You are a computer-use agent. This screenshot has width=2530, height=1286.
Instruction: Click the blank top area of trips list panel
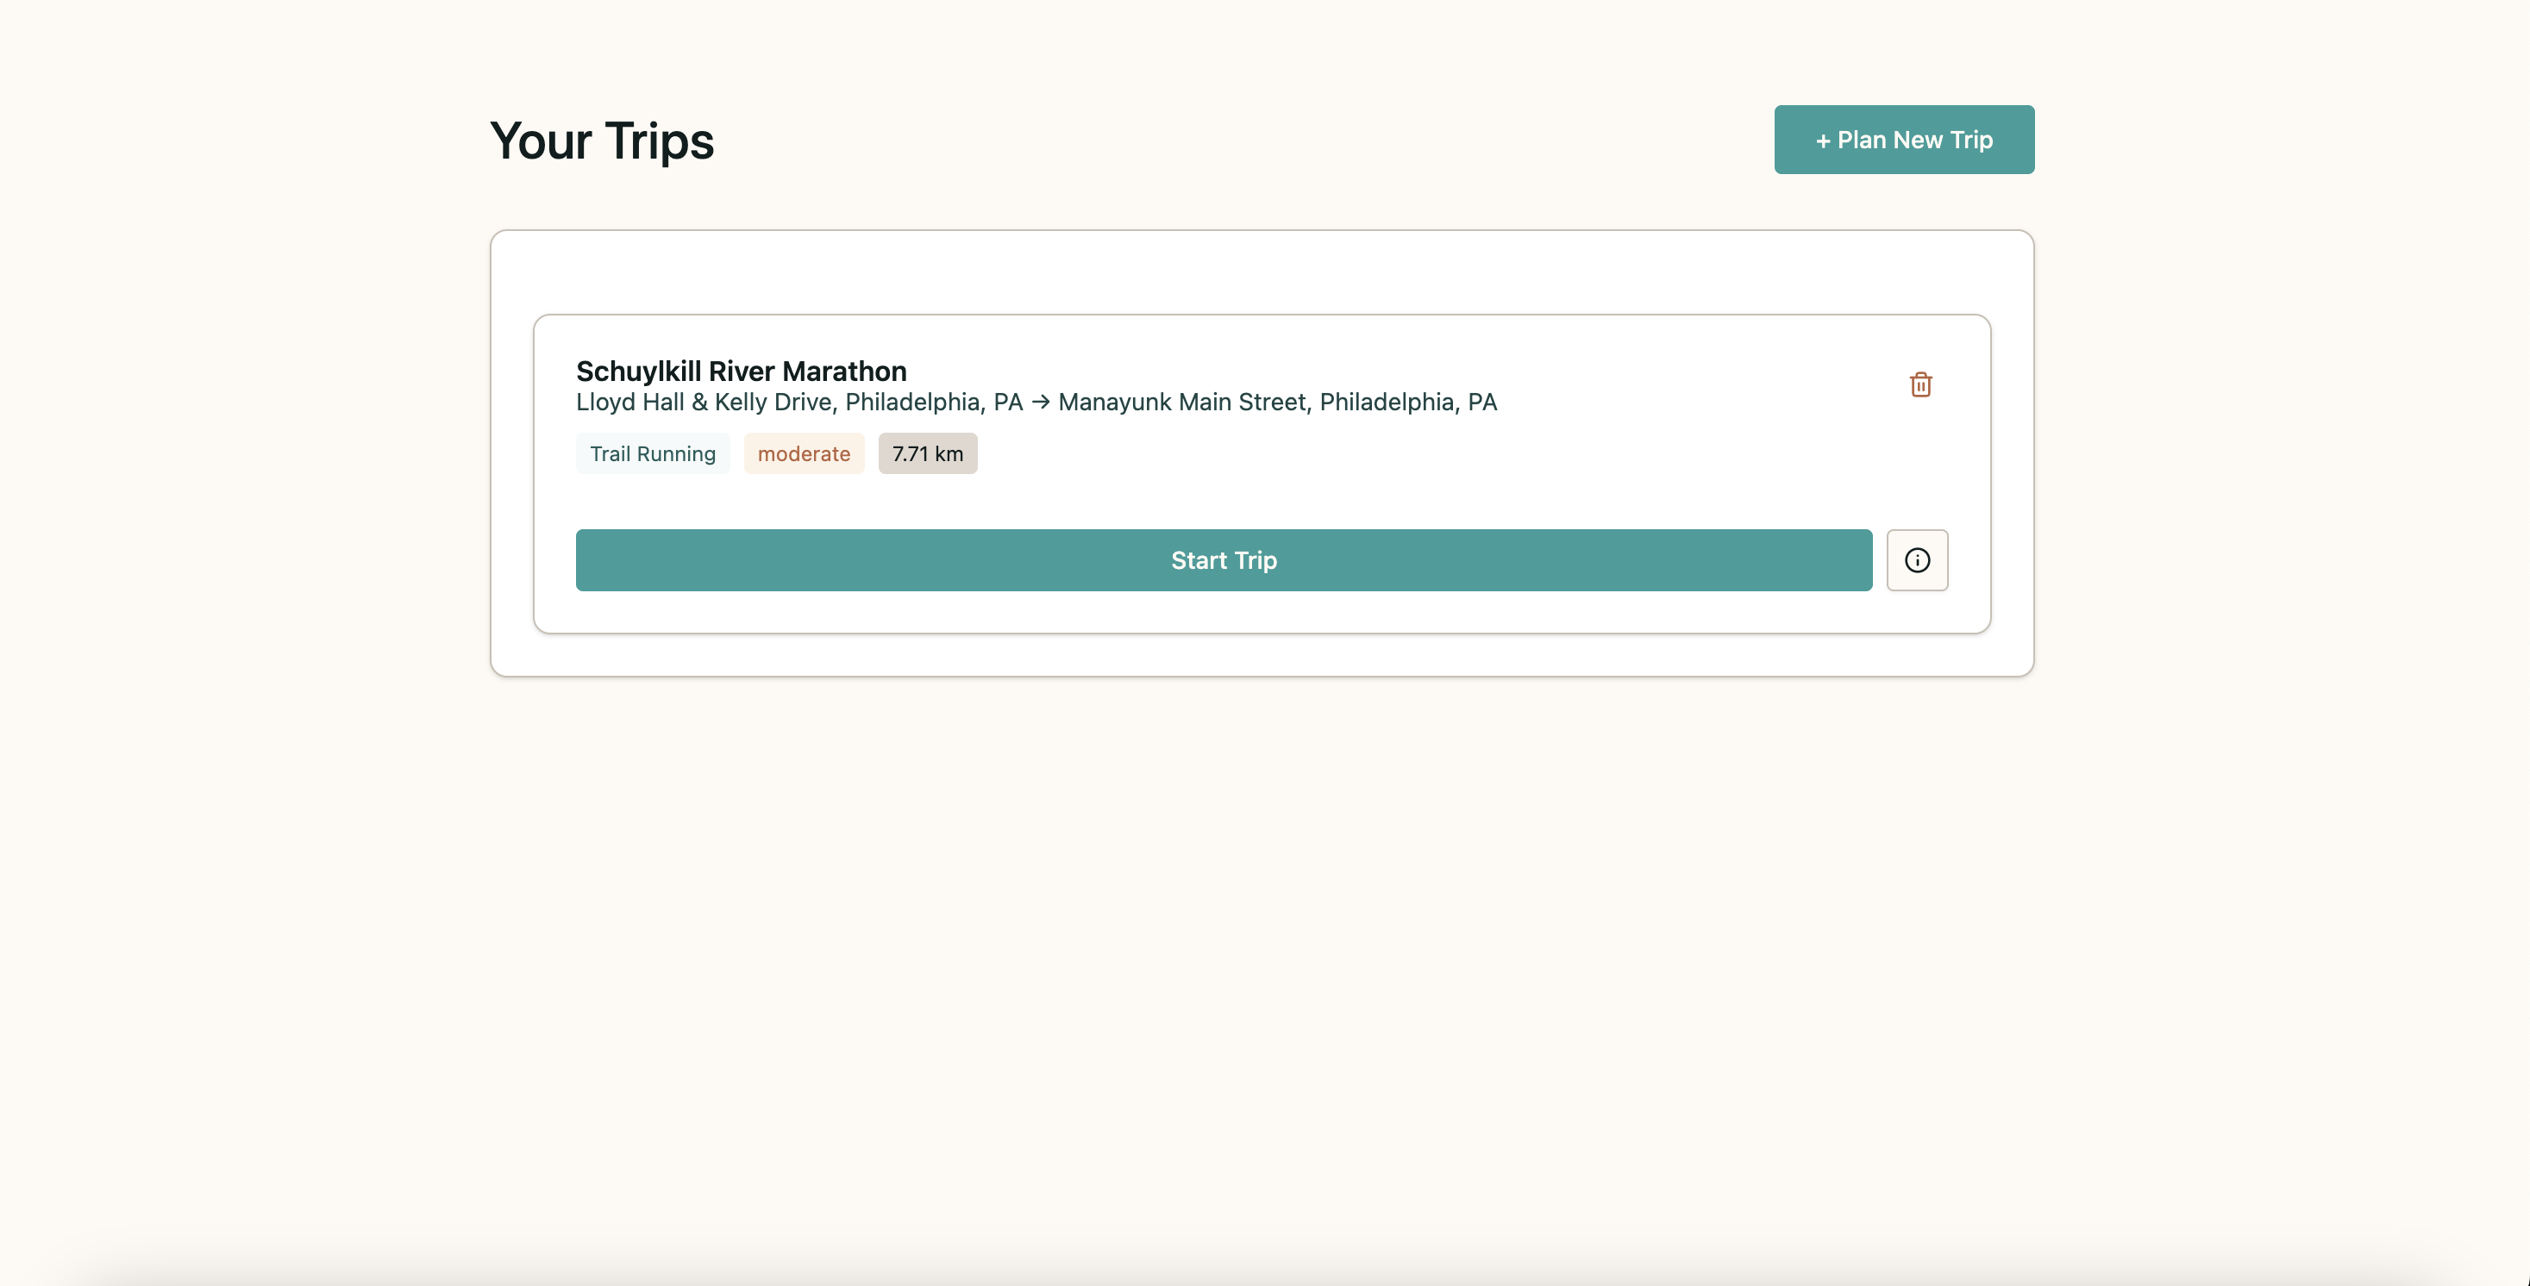(x=1261, y=272)
